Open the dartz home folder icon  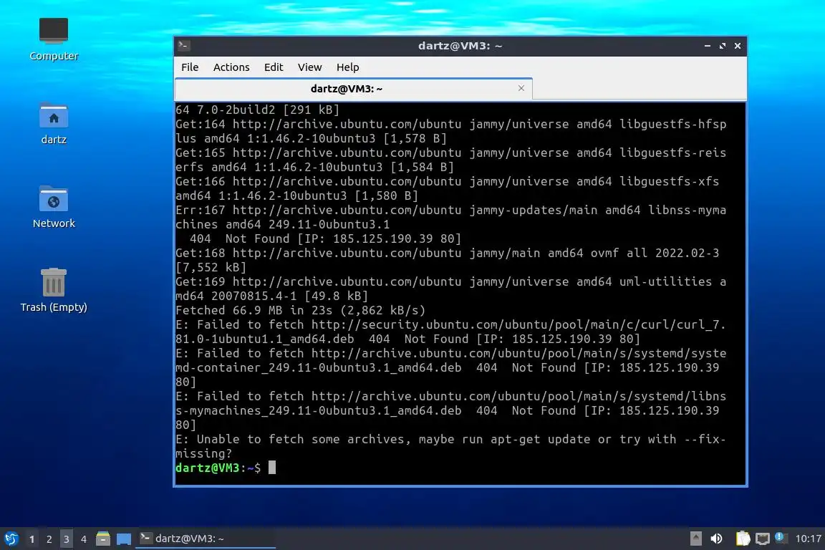click(x=54, y=123)
